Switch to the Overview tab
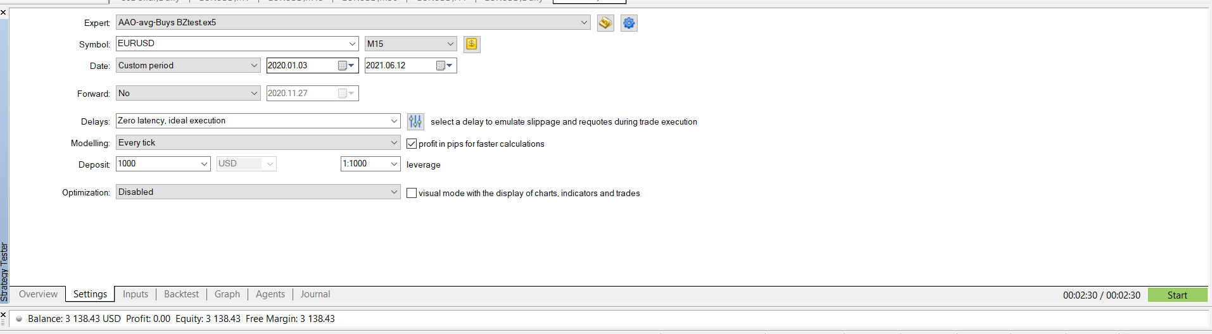The height and width of the screenshot is (334, 1212). [x=38, y=294]
